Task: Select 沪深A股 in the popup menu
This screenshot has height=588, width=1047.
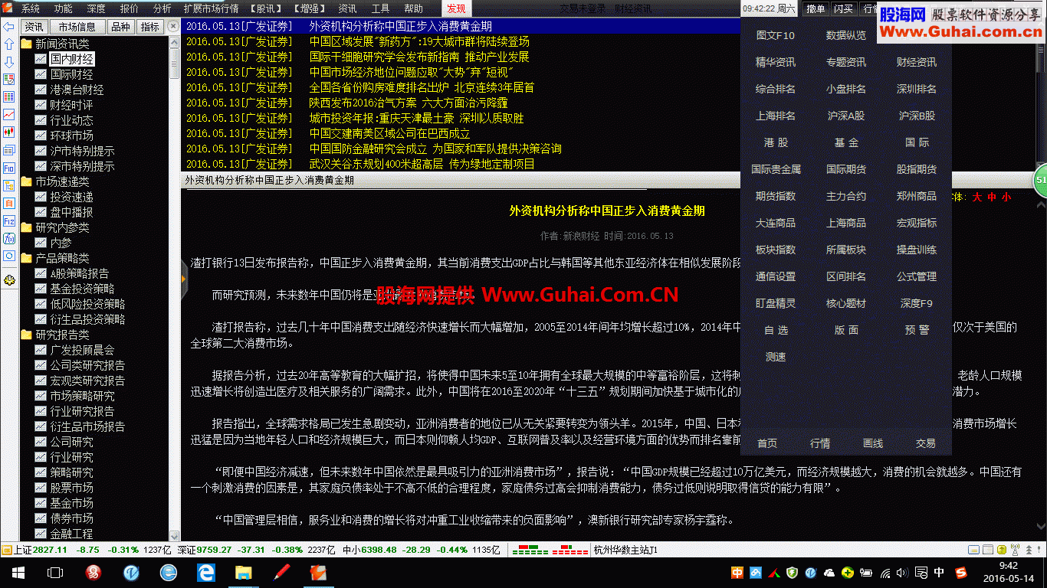Action: 846,116
